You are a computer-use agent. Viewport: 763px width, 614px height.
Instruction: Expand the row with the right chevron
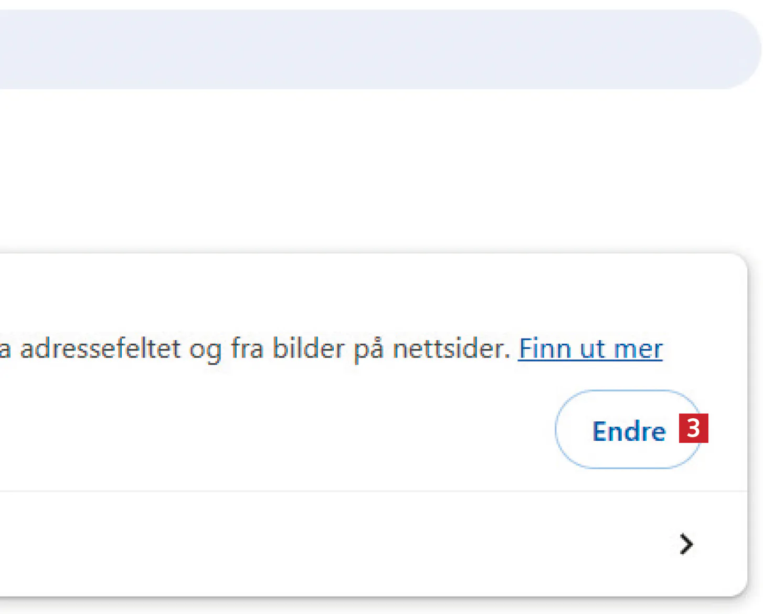pos(686,544)
